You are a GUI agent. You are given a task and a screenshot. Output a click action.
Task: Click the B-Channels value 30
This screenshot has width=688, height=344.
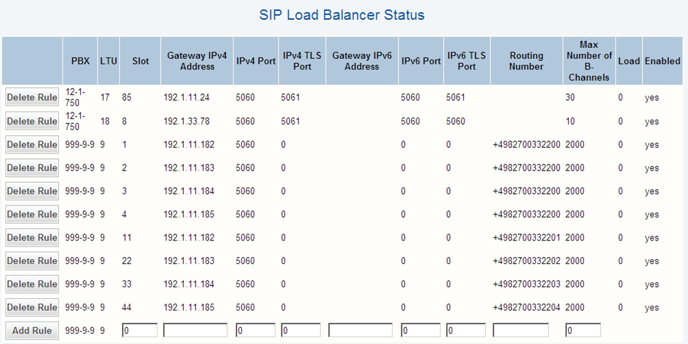pos(570,97)
